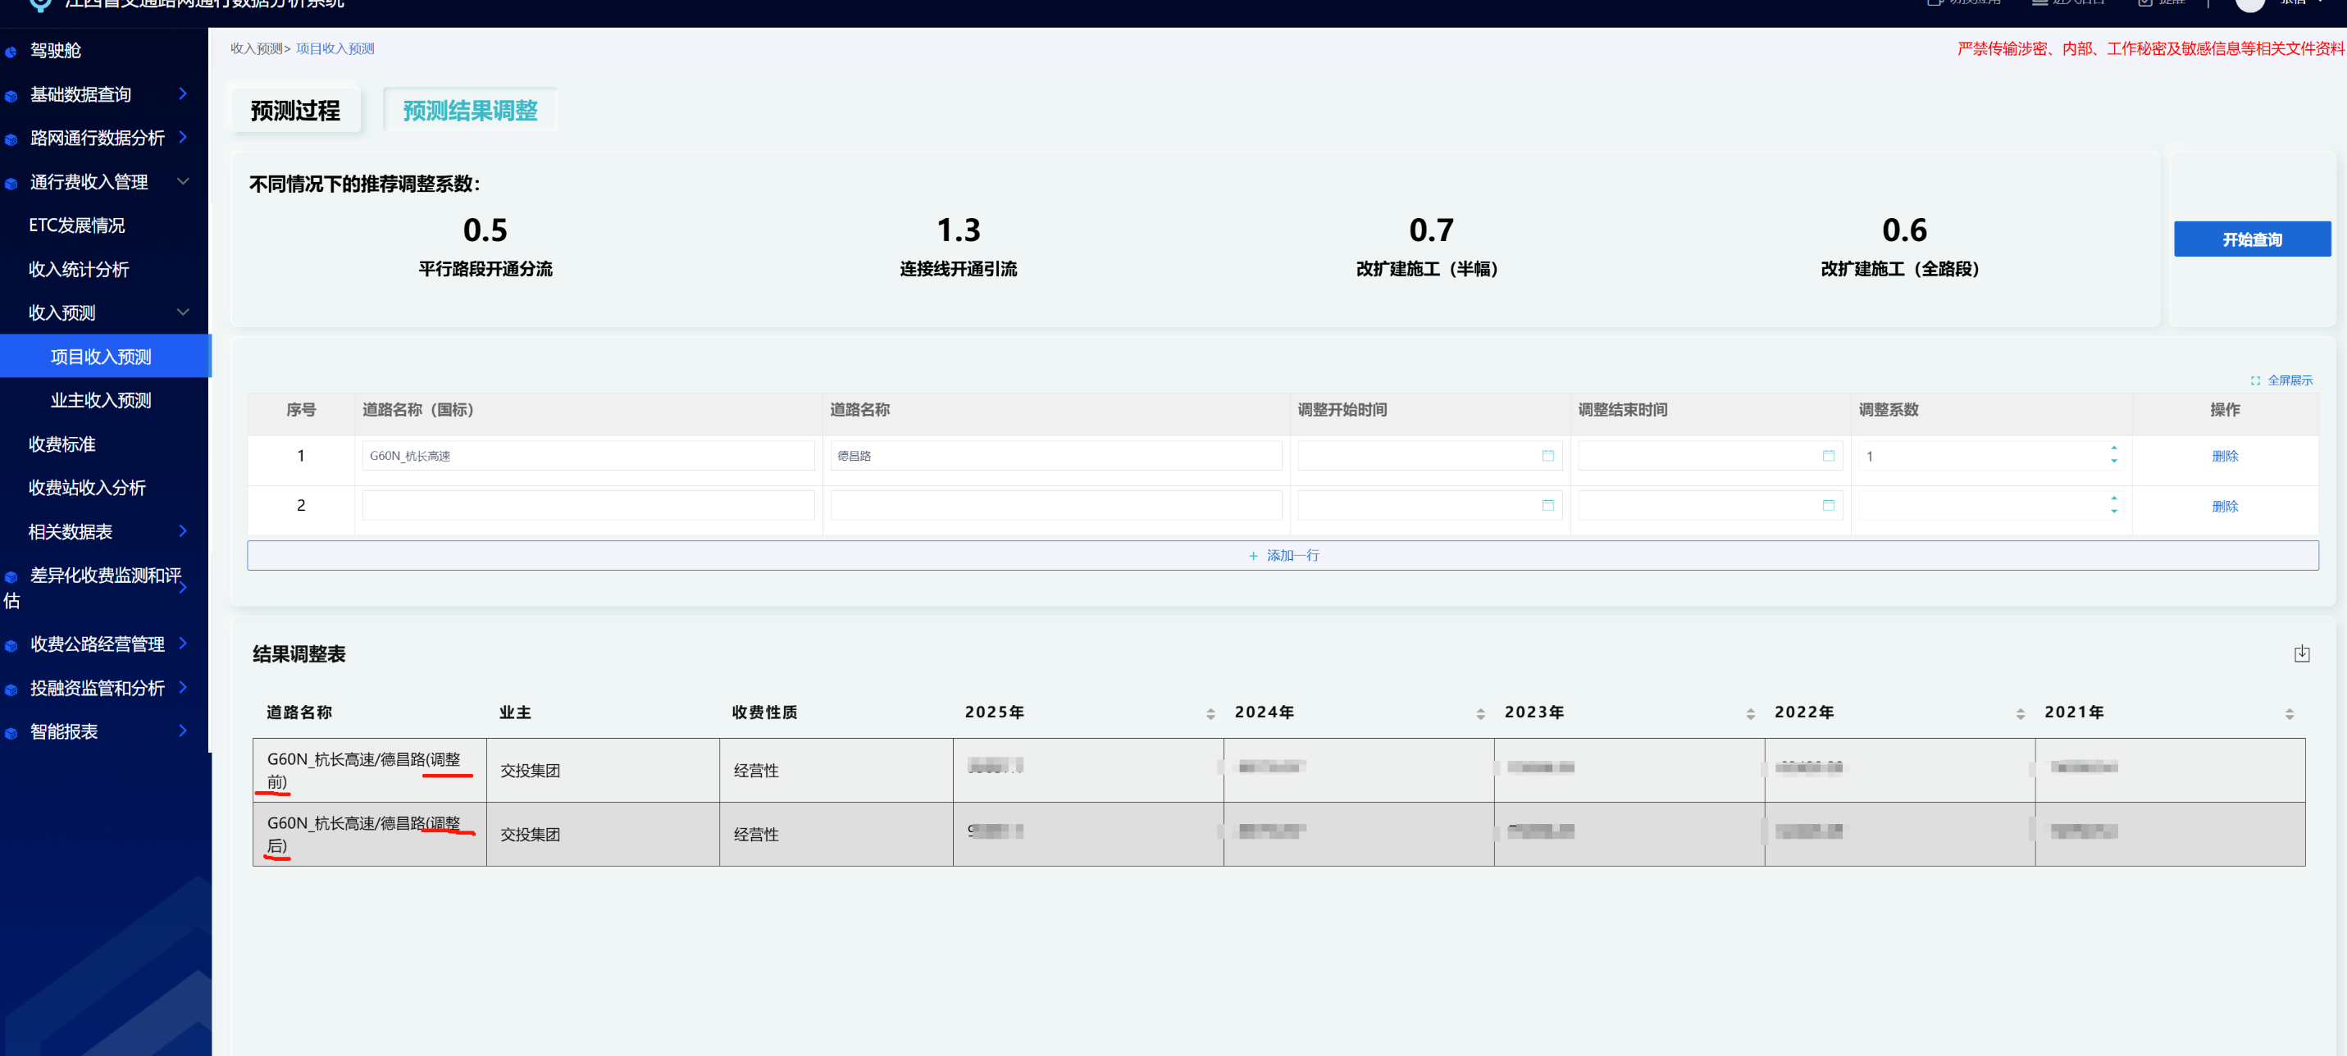
Task: Click the 驾驶舱 cube icon
Action: [11, 52]
